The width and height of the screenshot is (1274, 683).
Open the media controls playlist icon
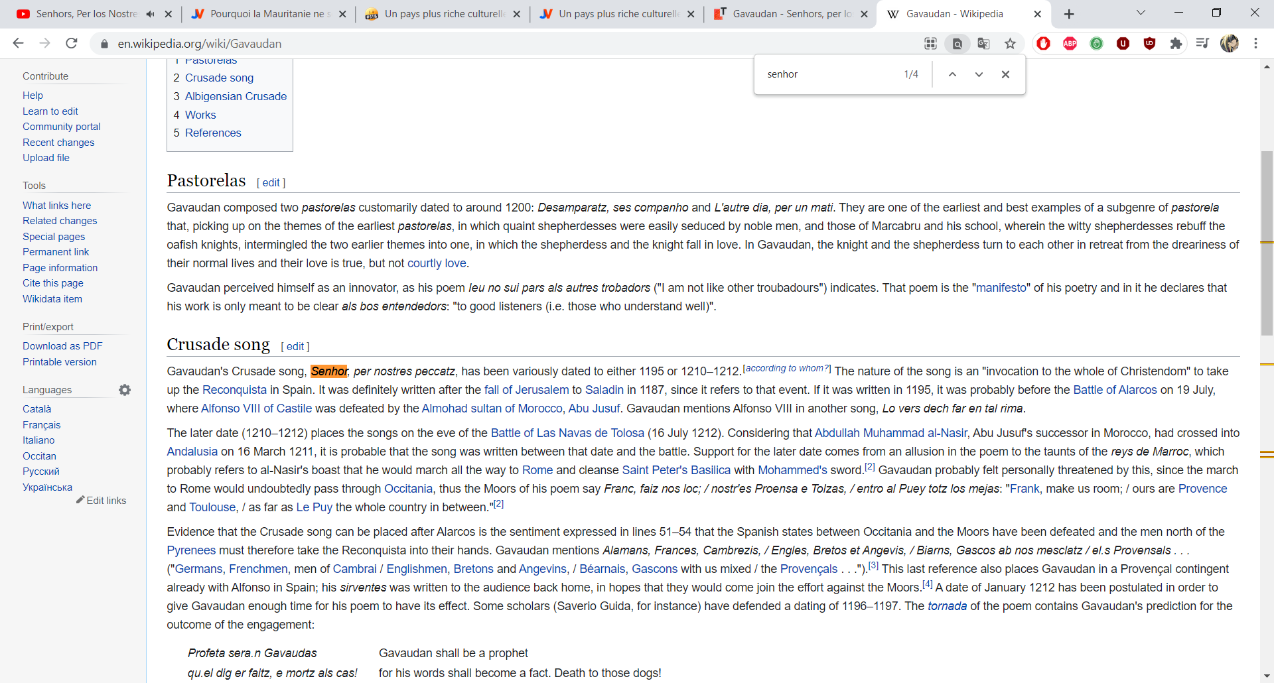1202,44
